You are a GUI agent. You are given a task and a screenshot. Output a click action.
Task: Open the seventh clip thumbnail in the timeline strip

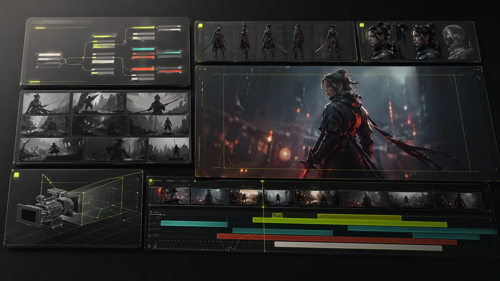(x=411, y=200)
